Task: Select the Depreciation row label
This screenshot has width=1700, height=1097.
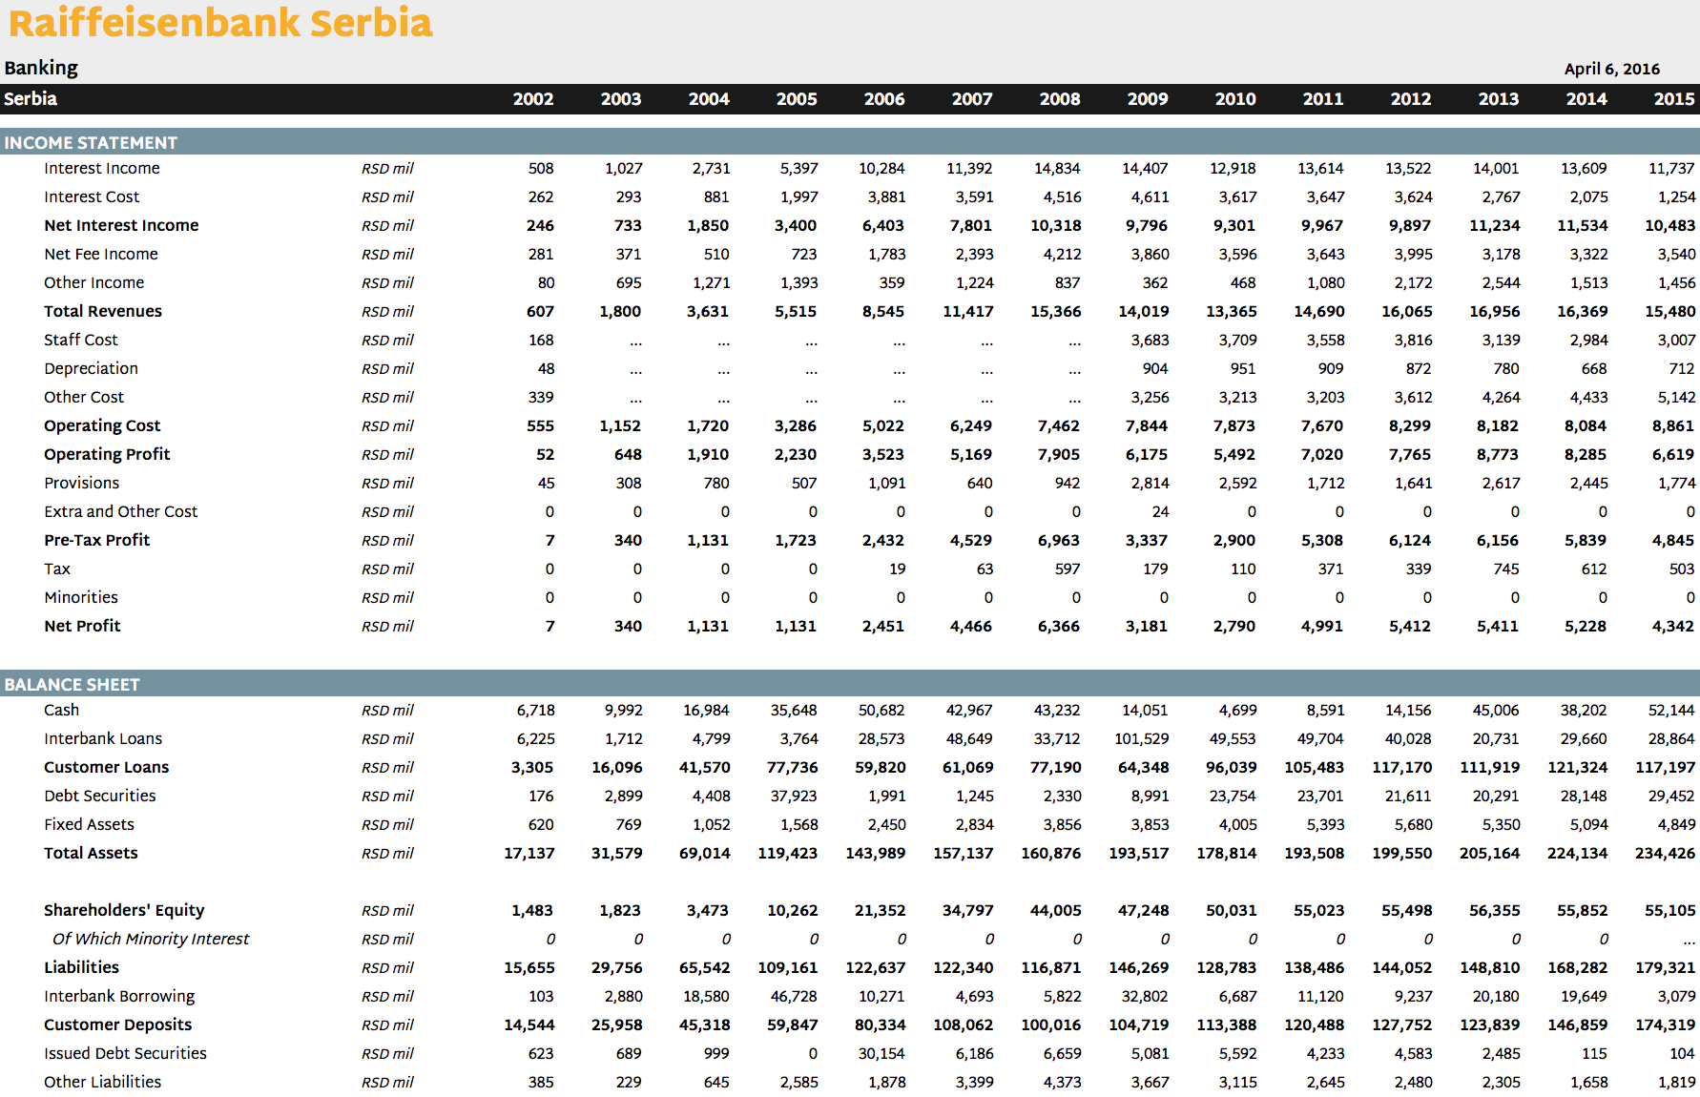Action: tap(91, 369)
